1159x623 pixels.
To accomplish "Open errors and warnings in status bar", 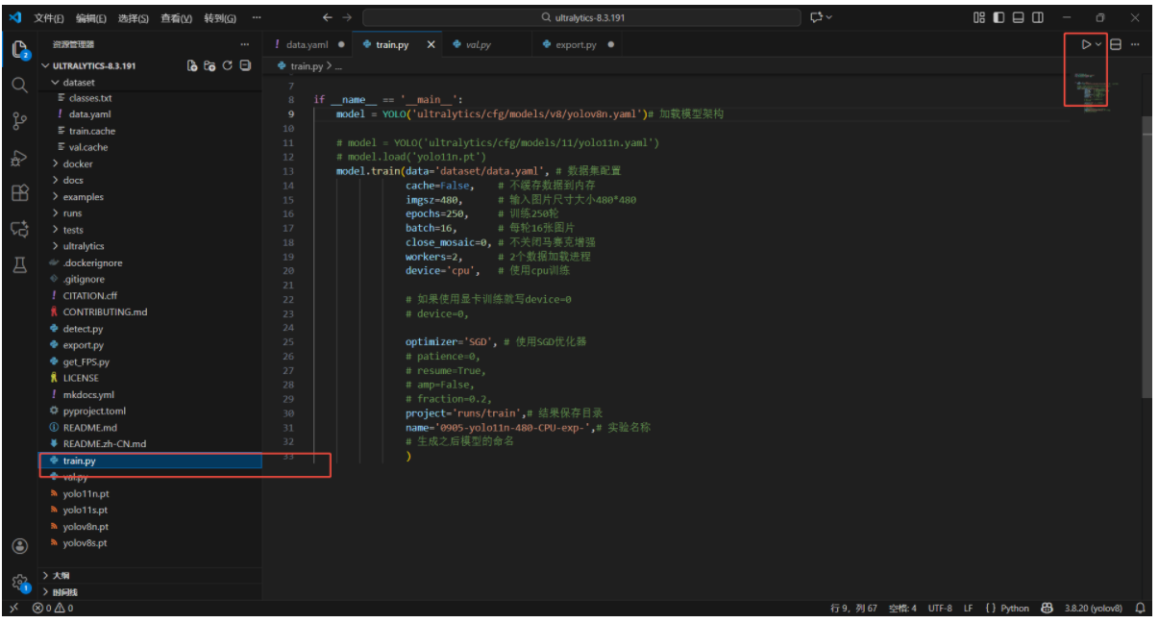I will [53, 608].
